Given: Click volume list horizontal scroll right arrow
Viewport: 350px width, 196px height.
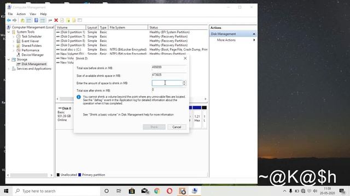Looking at the screenshot, I should coord(206,99).
